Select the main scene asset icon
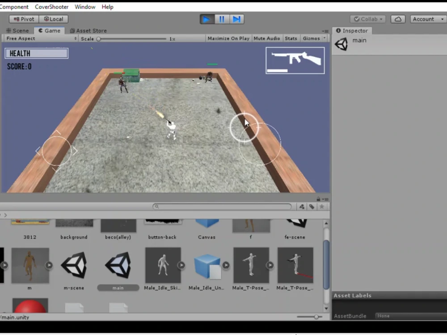The width and height of the screenshot is (447, 335). click(118, 265)
